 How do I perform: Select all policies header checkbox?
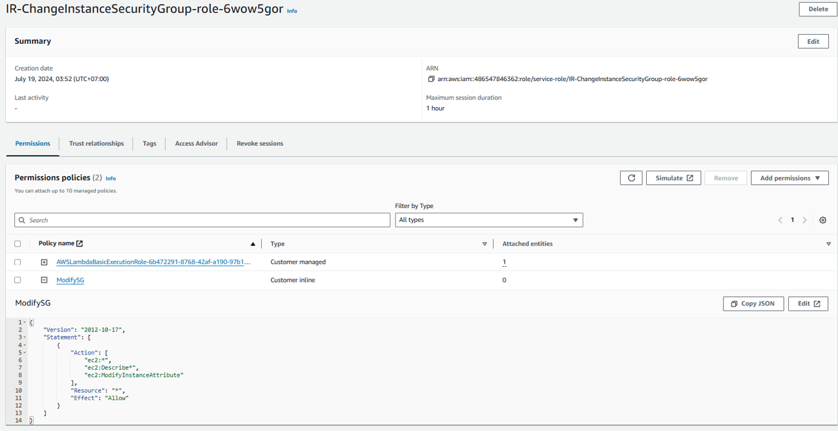click(x=18, y=244)
